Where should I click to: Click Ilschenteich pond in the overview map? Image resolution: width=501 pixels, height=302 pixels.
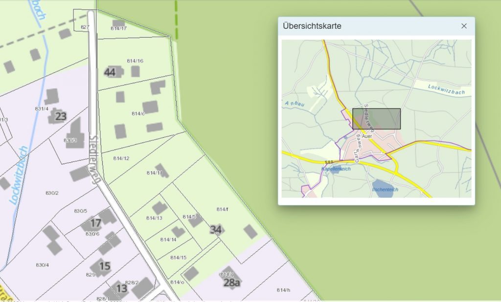tap(383, 189)
